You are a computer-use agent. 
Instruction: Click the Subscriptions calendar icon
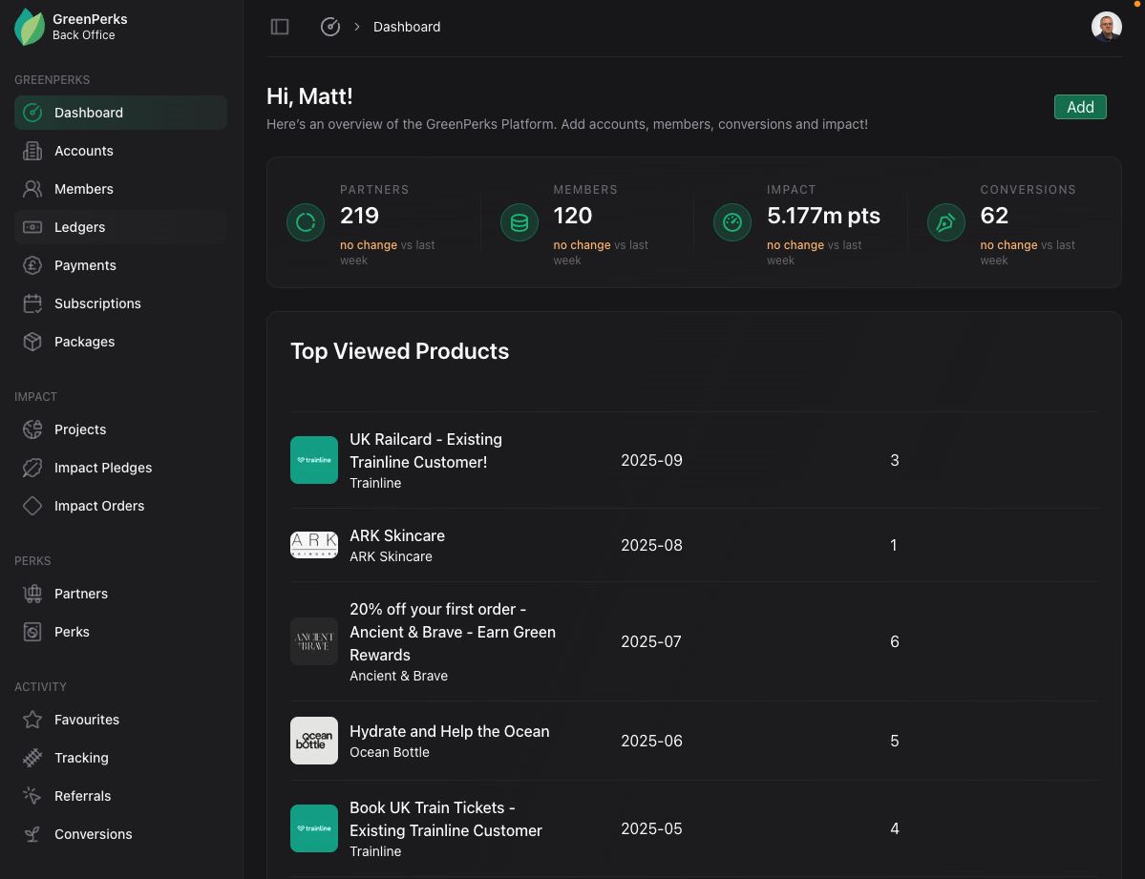[32, 303]
